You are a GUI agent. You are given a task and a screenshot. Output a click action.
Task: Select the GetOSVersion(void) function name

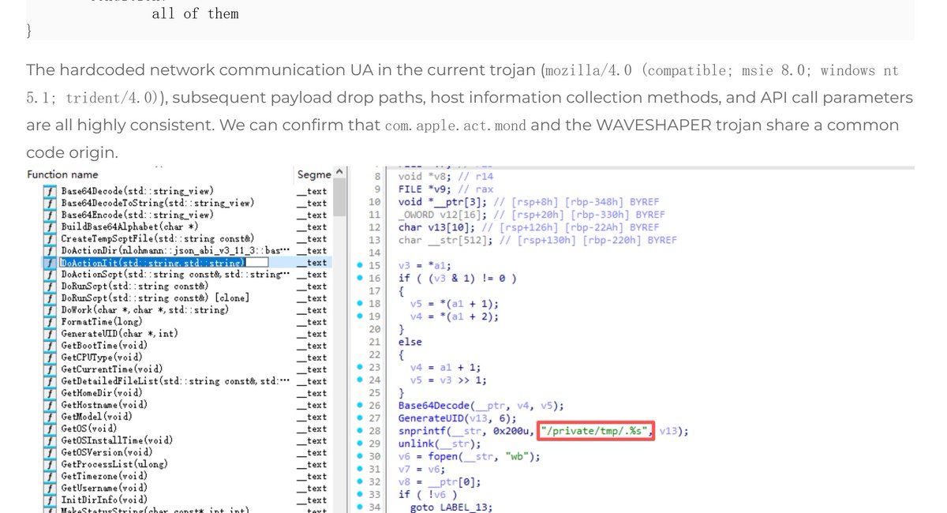click(107, 452)
